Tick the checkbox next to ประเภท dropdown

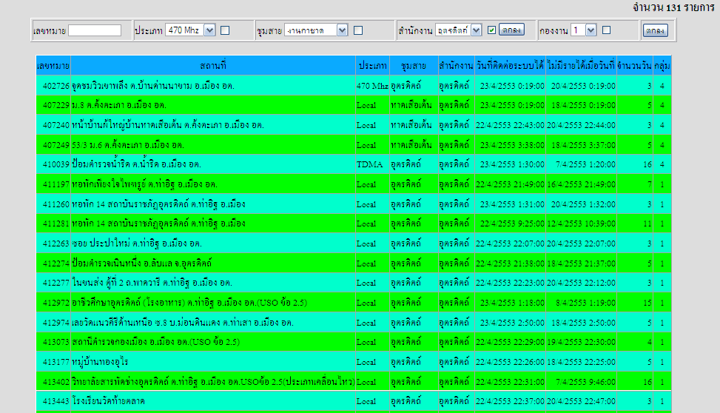coord(225,30)
